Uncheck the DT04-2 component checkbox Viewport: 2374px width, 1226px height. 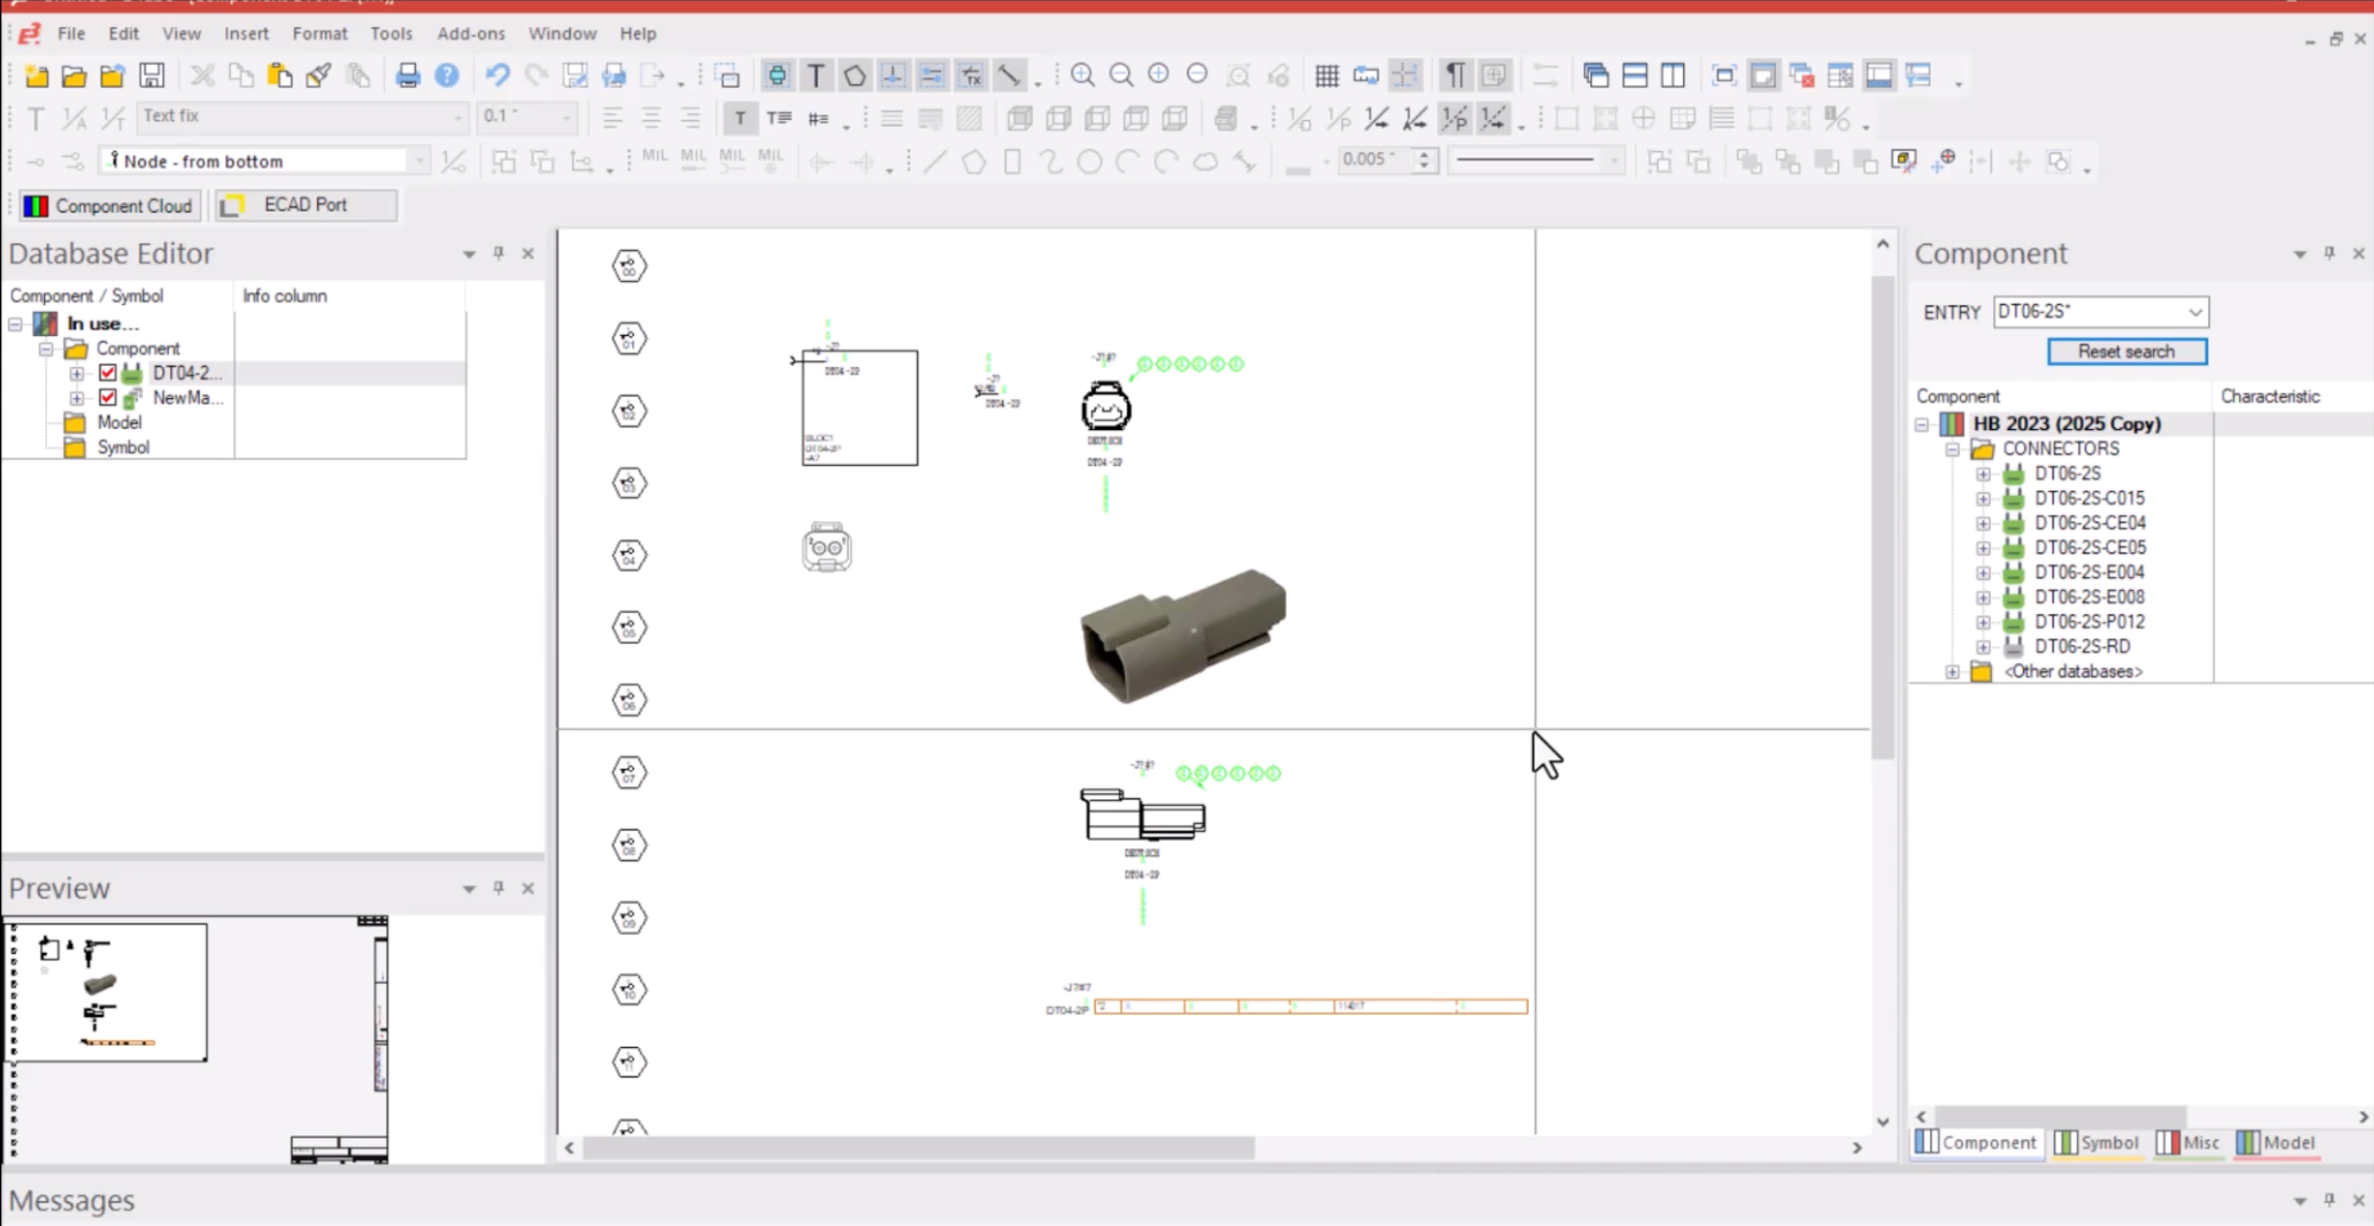click(107, 372)
